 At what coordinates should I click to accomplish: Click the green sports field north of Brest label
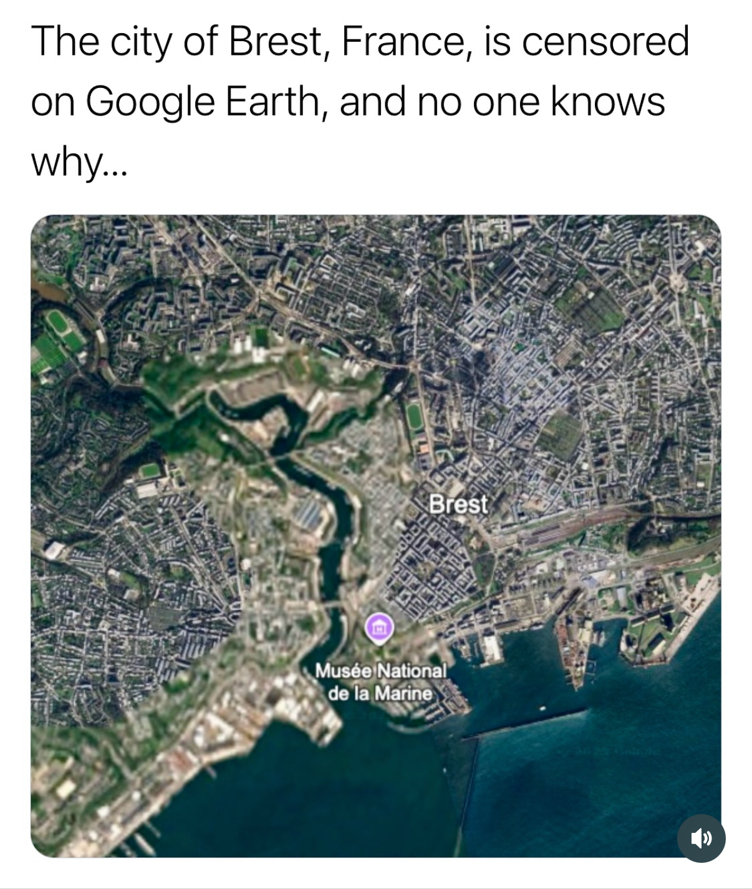pyautogui.click(x=414, y=415)
